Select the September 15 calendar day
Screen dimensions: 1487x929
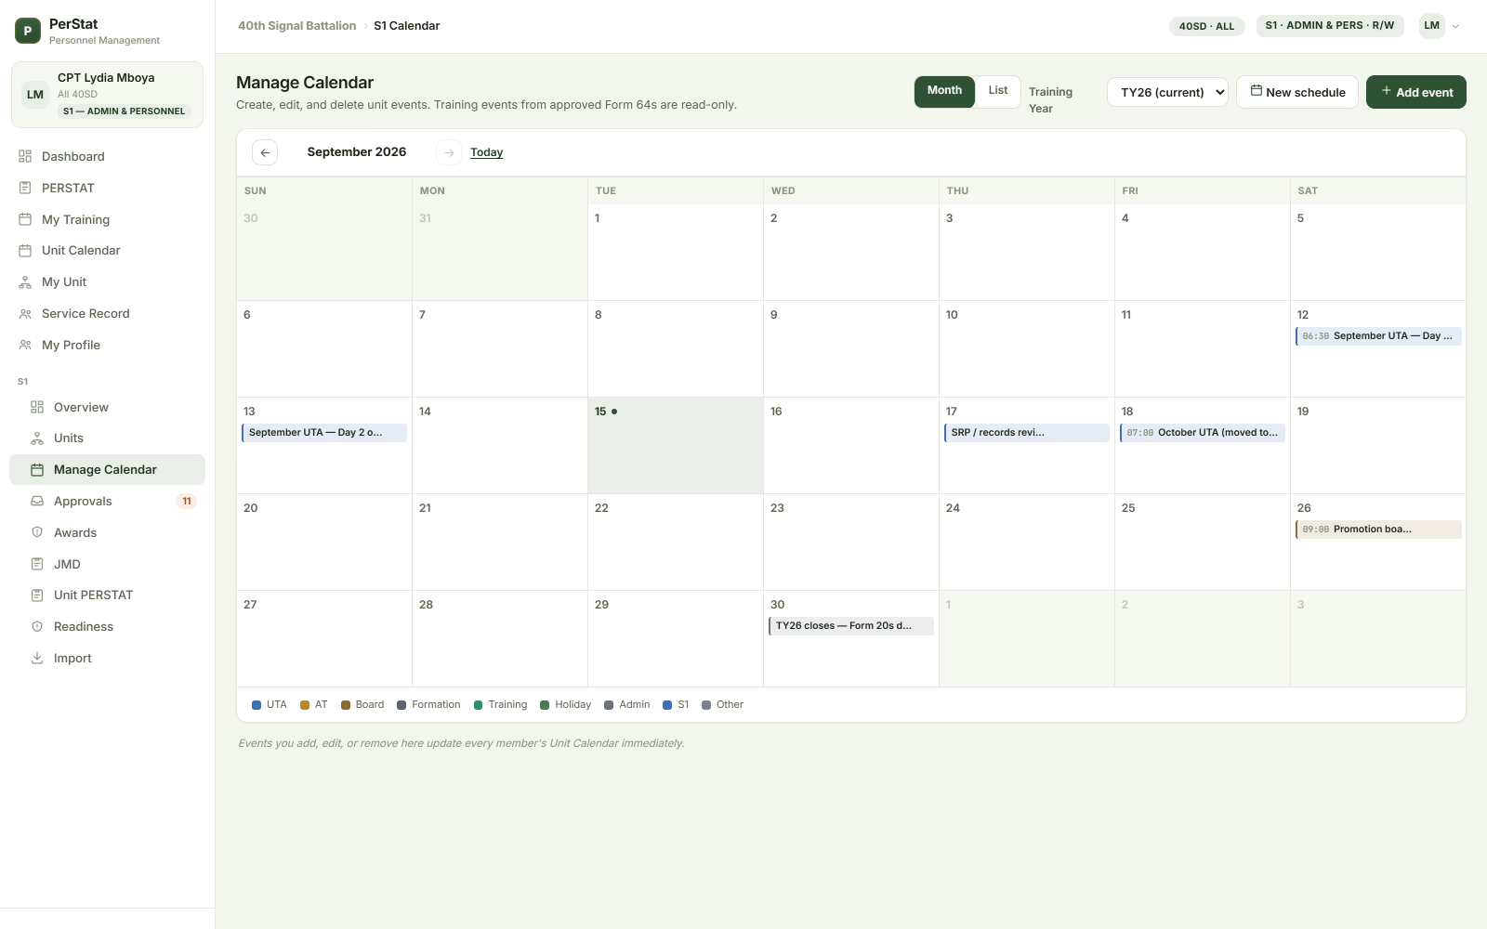676,446
